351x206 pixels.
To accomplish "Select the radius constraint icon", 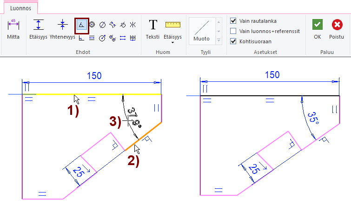I will point(102,38).
